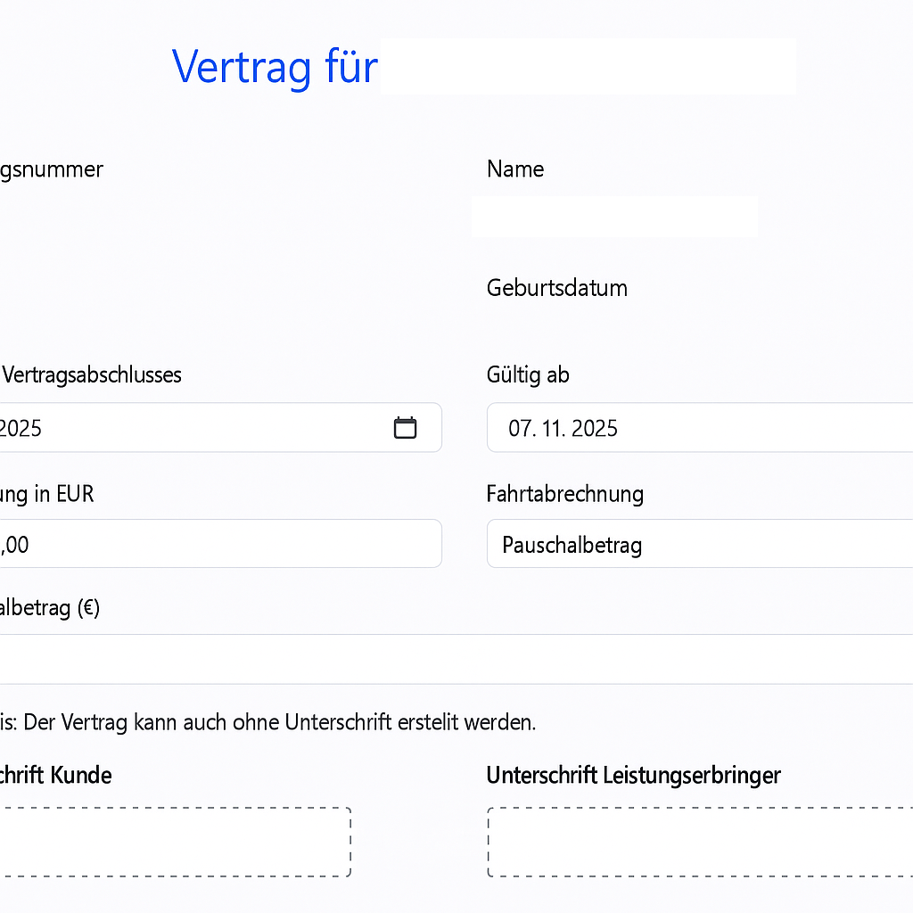Image resolution: width=913 pixels, height=913 pixels.
Task: Open the Fahrtabrechnung Pauschalbetrag dropdown
Action: [x=700, y=544]
